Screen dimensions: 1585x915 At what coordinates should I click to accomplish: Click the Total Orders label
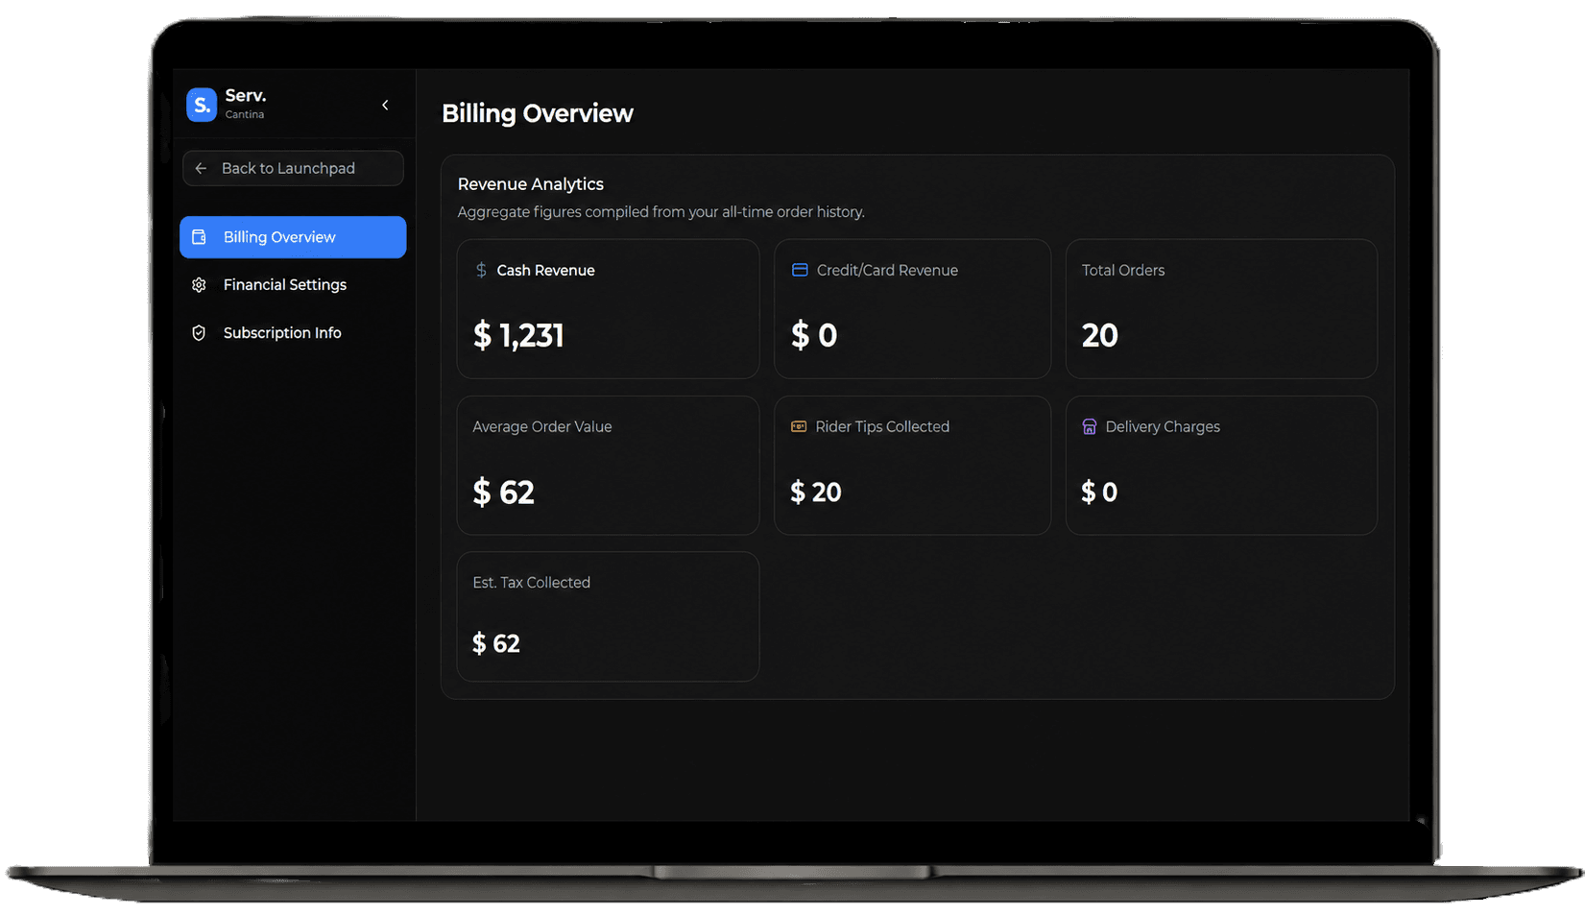[x=1123, y=271]
